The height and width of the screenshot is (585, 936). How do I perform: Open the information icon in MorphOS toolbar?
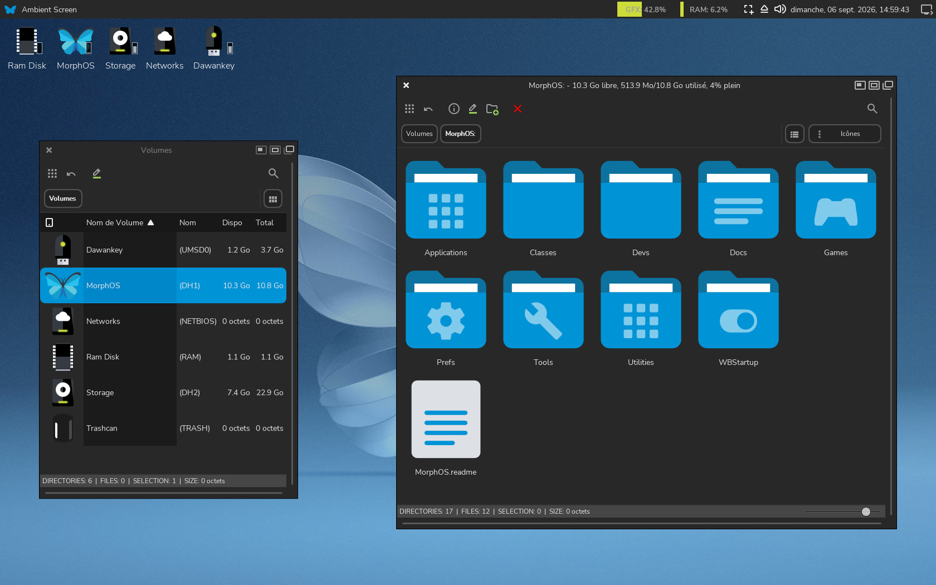coord(454,109)
